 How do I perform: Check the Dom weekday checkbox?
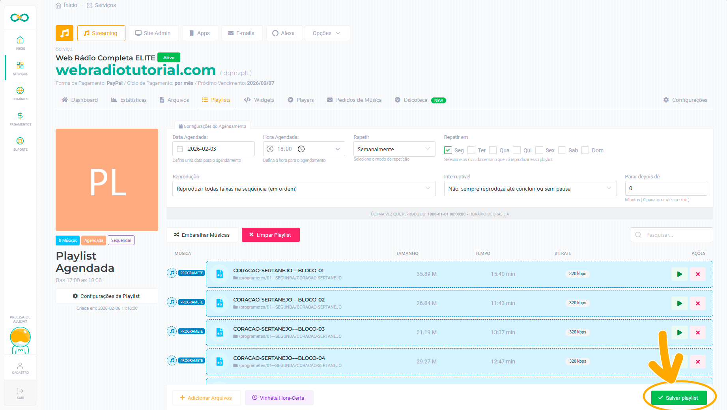tap(585, 150)
